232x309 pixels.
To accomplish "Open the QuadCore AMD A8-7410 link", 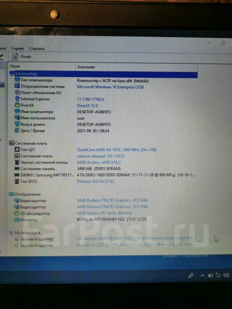I will point(116,150).
